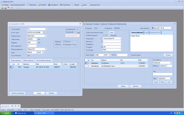The height and width of the screenshot is (115, 184).
Task: Open the Rodzaj towaru dropdown
Action: (x=46, y=36)
